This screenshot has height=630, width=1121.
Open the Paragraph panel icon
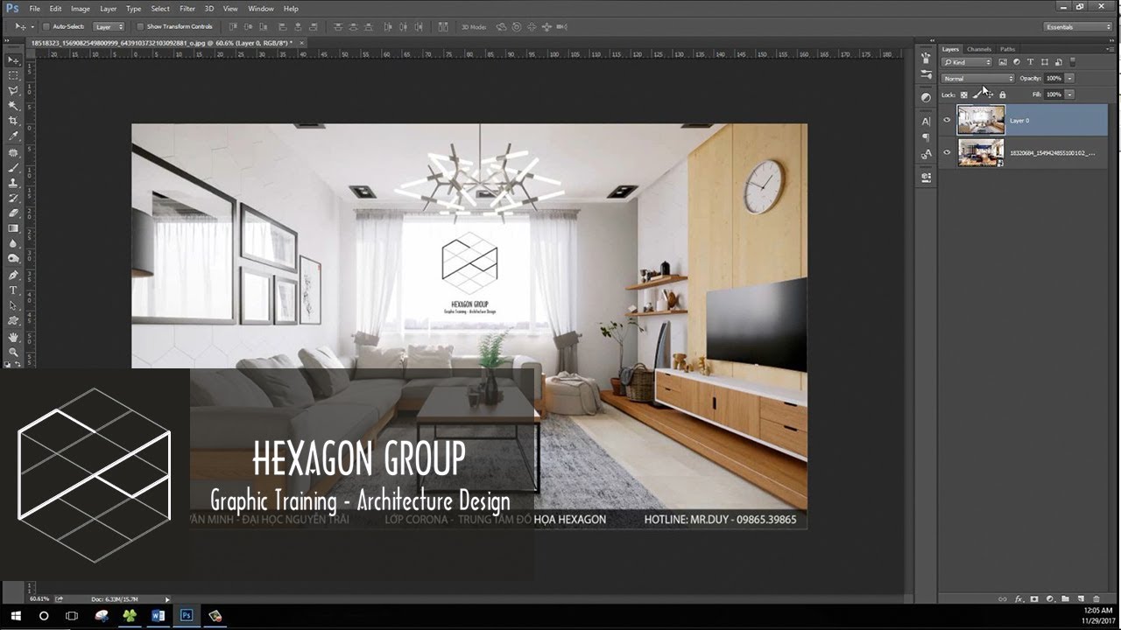tap(926, 137)
